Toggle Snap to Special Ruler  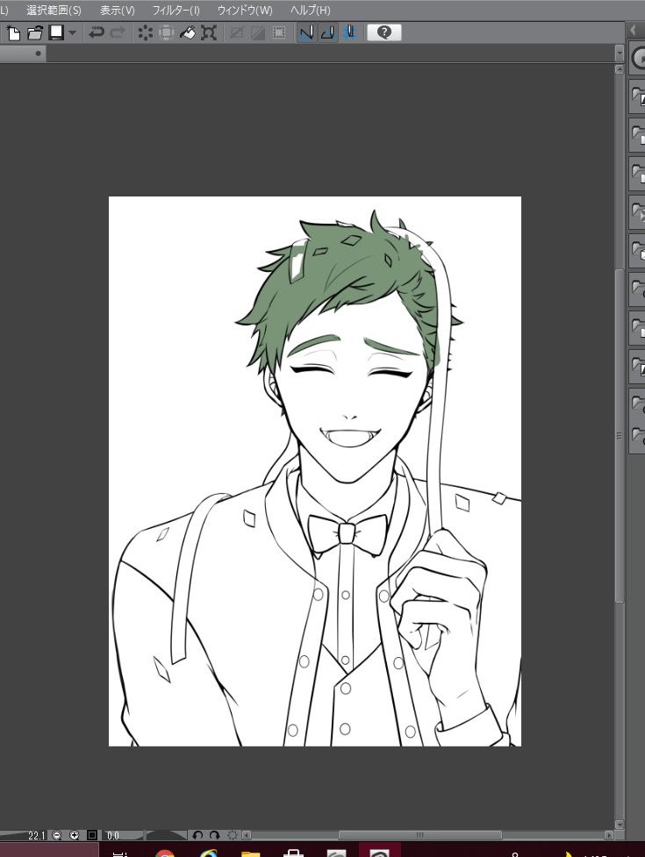click(x=327, y=32)
